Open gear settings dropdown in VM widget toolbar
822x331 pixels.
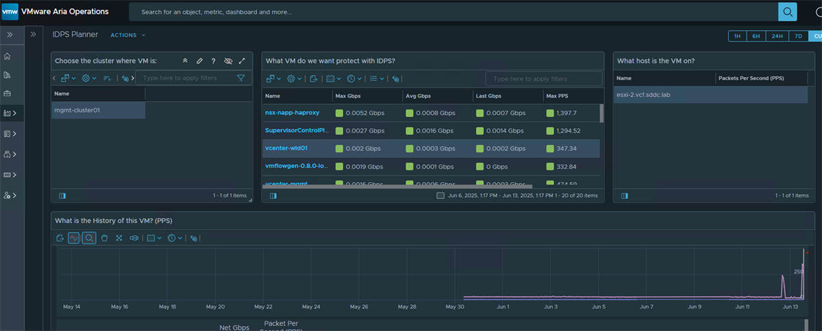click(294, 79)
